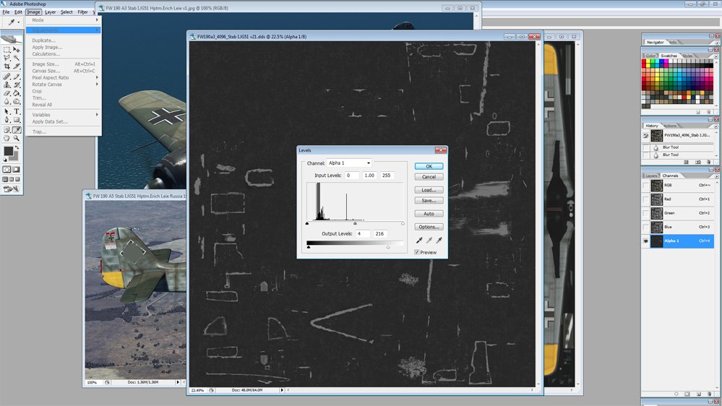
Task: Click the white output levels slider handle
Action: [388, 246]
